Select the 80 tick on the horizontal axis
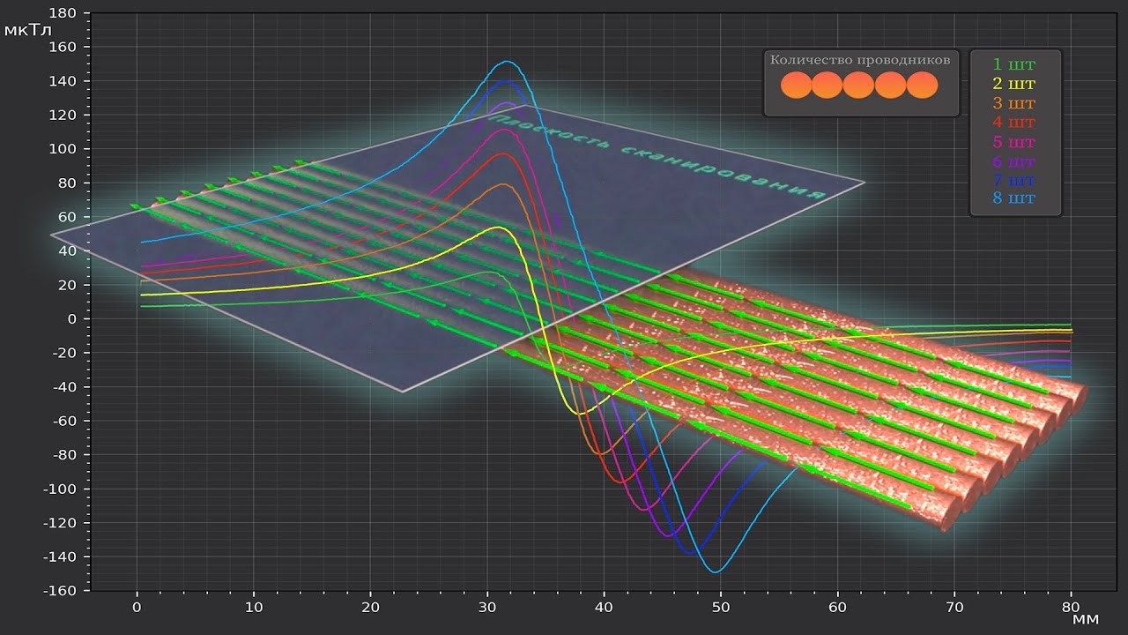This screenshot has width=1128, height=635. (1071, 608)
